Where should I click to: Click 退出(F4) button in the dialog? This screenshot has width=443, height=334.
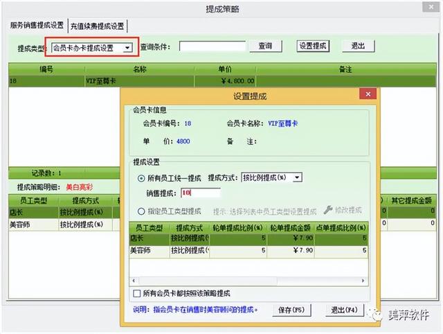click(343, 309)
